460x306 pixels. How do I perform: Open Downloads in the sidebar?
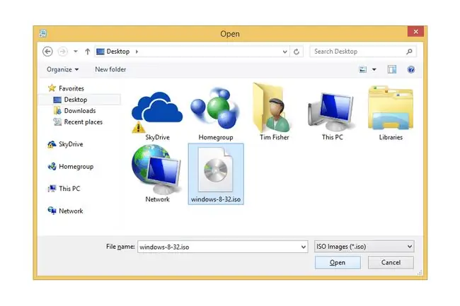click(75, 111)
